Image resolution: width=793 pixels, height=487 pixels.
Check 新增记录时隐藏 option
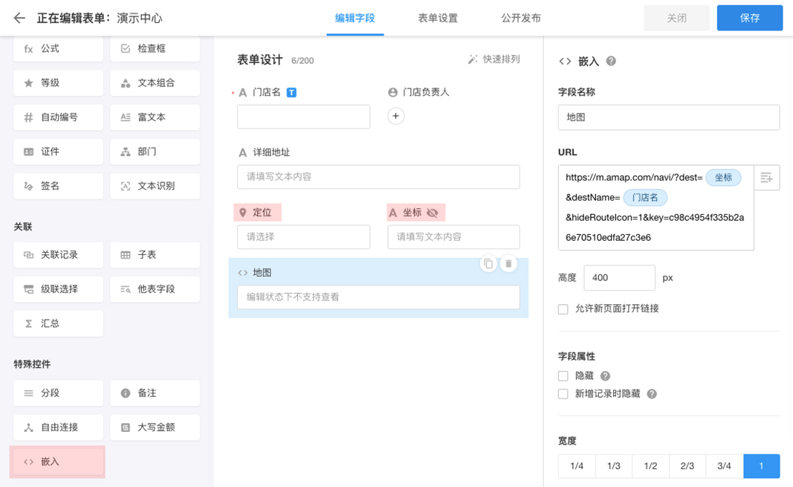(563, 394)
